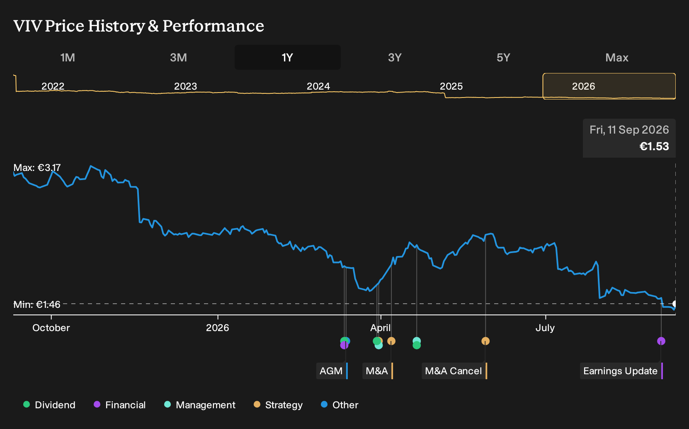Image resolution: width=689 pixels, height=429 pixels.
Task: Jump to 2025 in the overview strip
Action: (451, 86)
